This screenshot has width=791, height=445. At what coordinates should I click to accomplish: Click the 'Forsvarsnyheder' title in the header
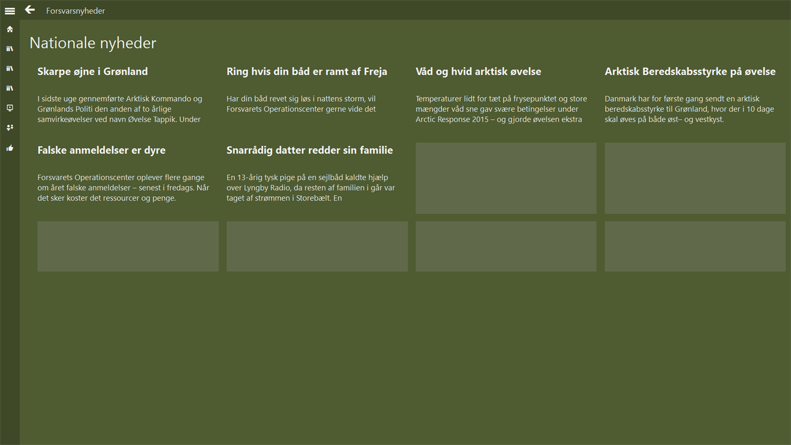click(x=75, y=10)
